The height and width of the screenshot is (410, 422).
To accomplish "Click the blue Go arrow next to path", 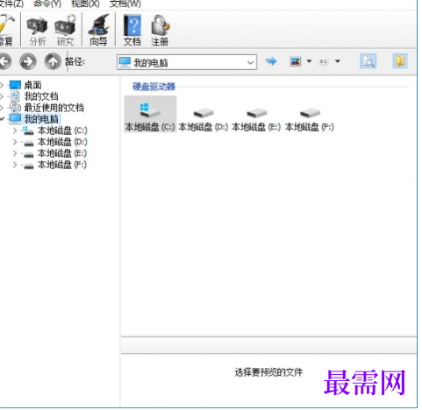I will click(271, 61).
